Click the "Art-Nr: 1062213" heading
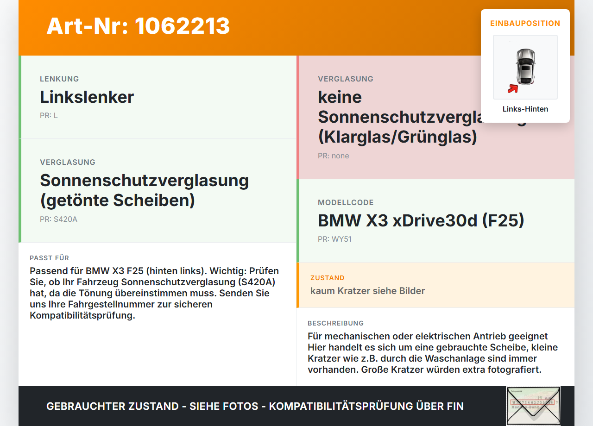The height and width of the screenshot is (426, 593). pyautogui.click(x=138, y=26)
